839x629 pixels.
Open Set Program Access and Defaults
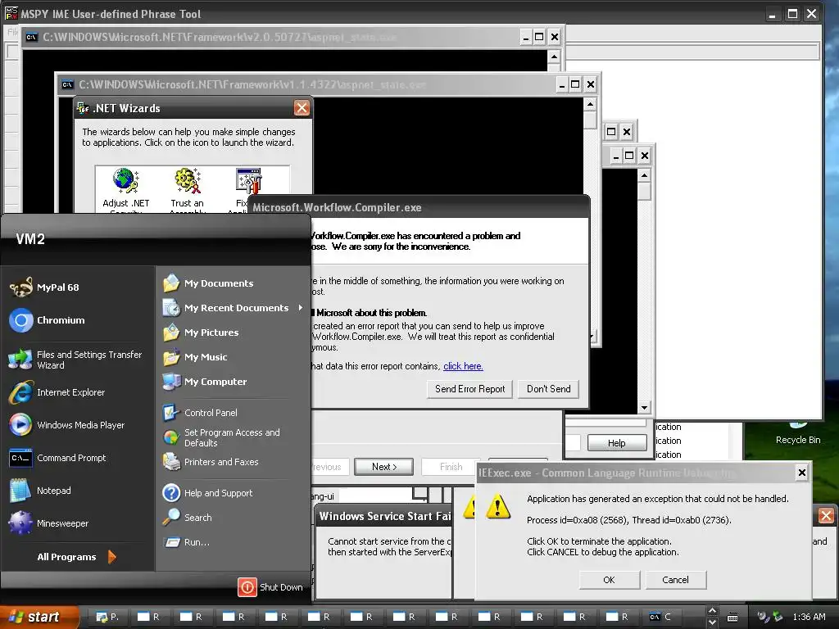pyautogui.click(x=221, y=437)
